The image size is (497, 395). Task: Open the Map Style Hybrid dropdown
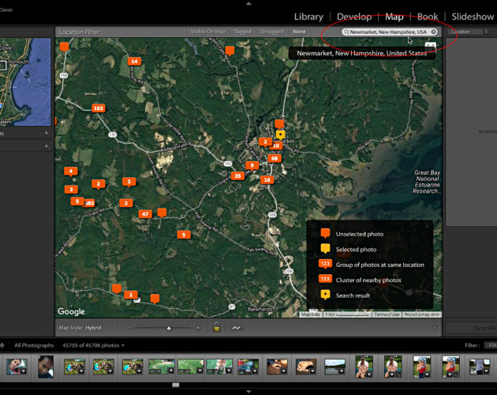pyautogui.click(x=96, y=328)
